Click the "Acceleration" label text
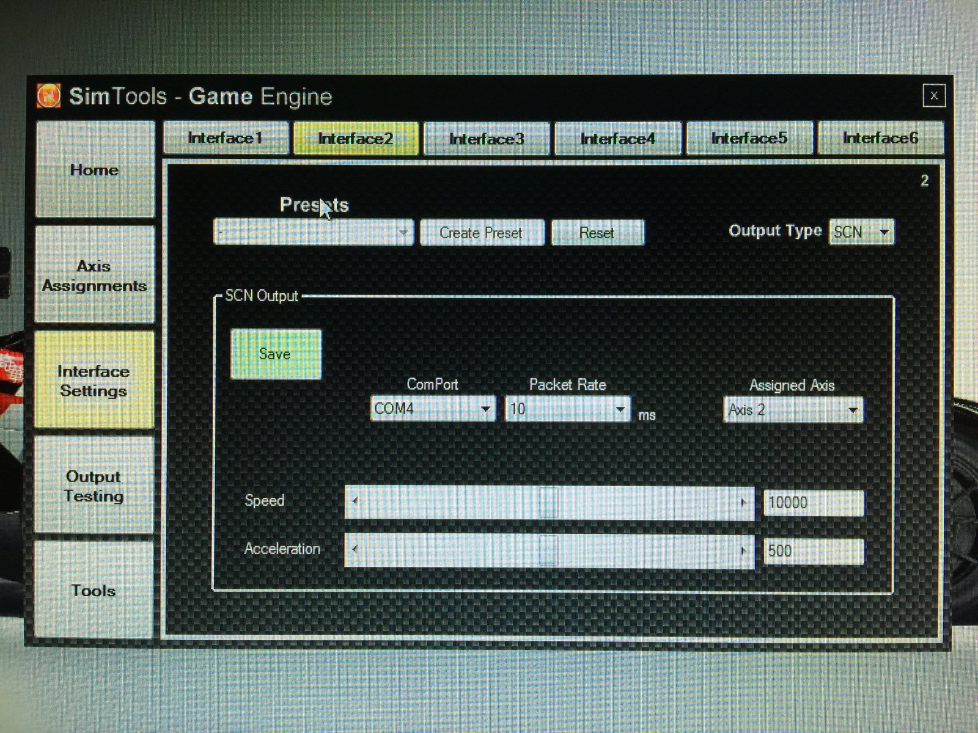The width and height of the screenshot is (978, 733). pyautogui.click(x=282, y=549)
